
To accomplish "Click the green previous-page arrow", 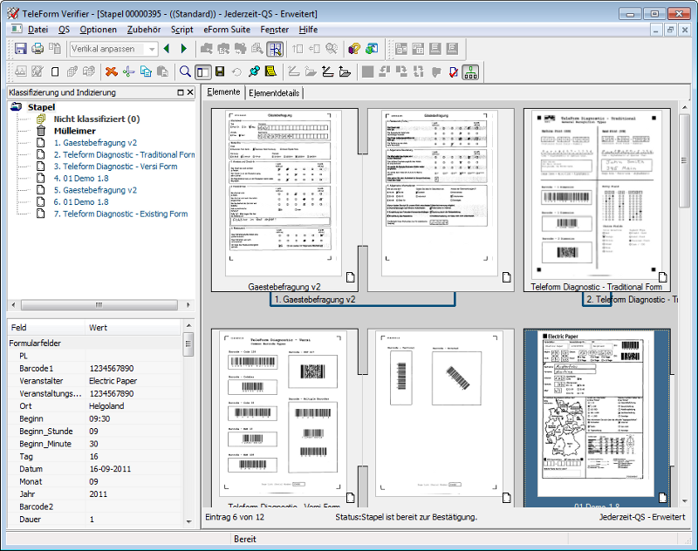I will pos(167,50).
